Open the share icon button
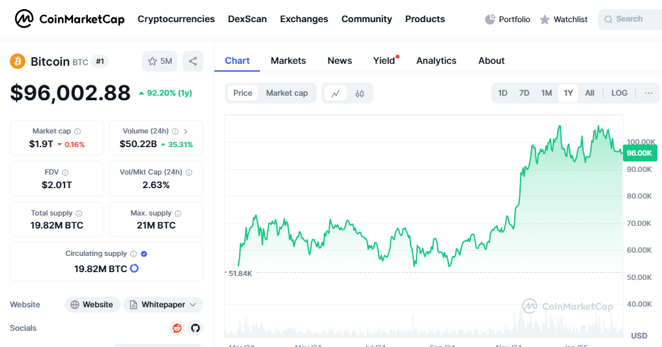This screenshot has width=662, height=347. tap(193, 62)
